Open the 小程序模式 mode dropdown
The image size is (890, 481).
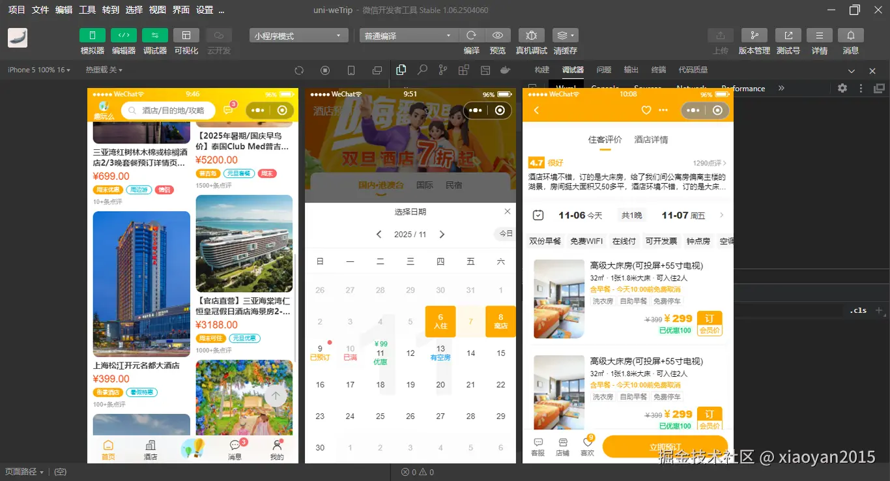[298, 35]
